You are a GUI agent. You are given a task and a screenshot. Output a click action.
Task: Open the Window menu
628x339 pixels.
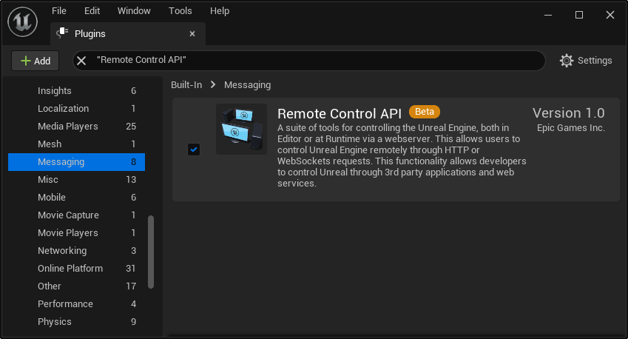(x=134, y=11)
